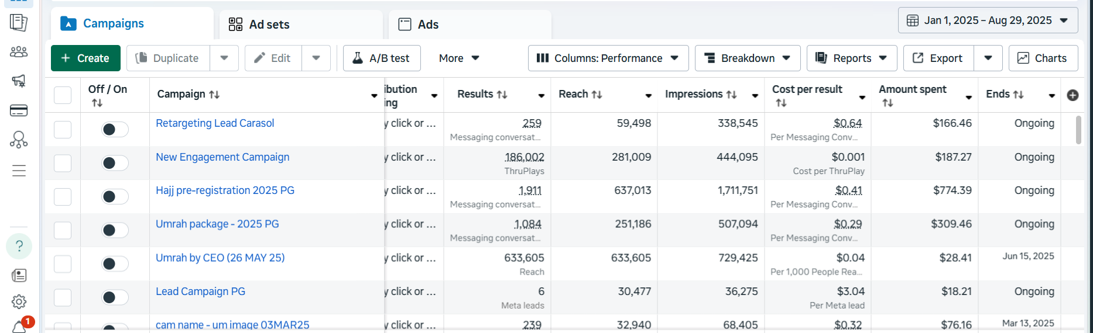This screenshot has width=1093, height=333.
Task: Open the Audiences icon in sidebar
Action: (19, 52)
